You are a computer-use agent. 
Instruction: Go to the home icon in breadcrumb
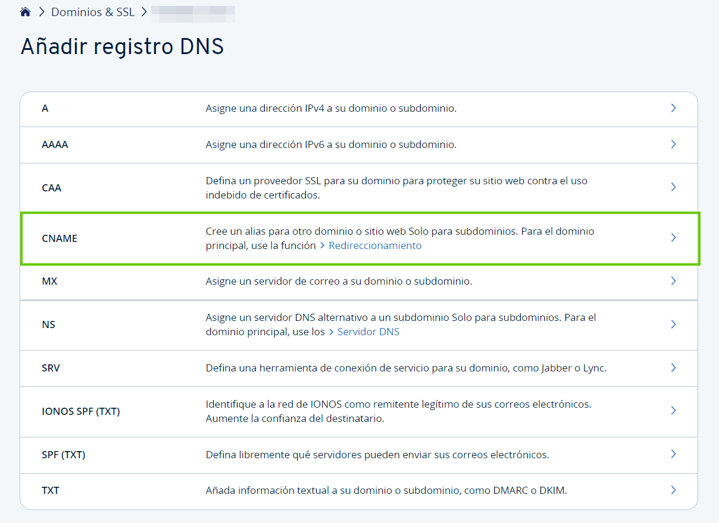(26, 12)
